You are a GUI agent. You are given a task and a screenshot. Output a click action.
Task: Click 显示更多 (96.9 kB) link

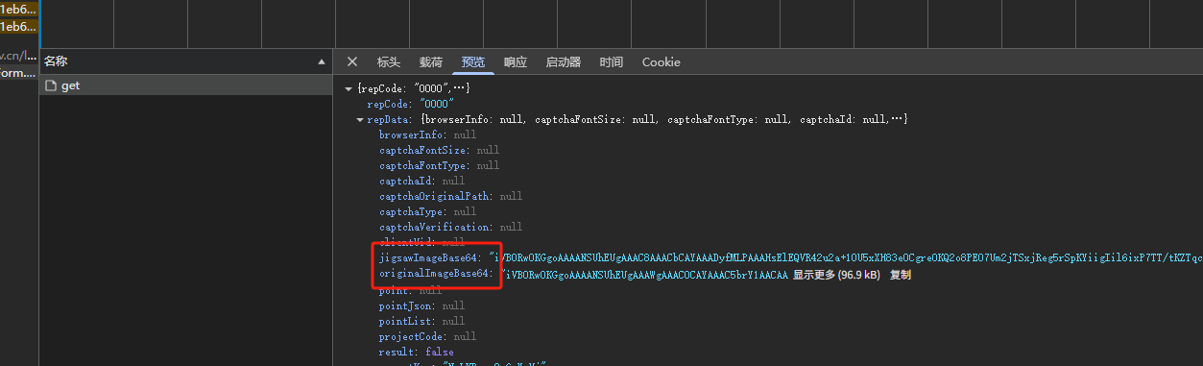click(835, 275)
